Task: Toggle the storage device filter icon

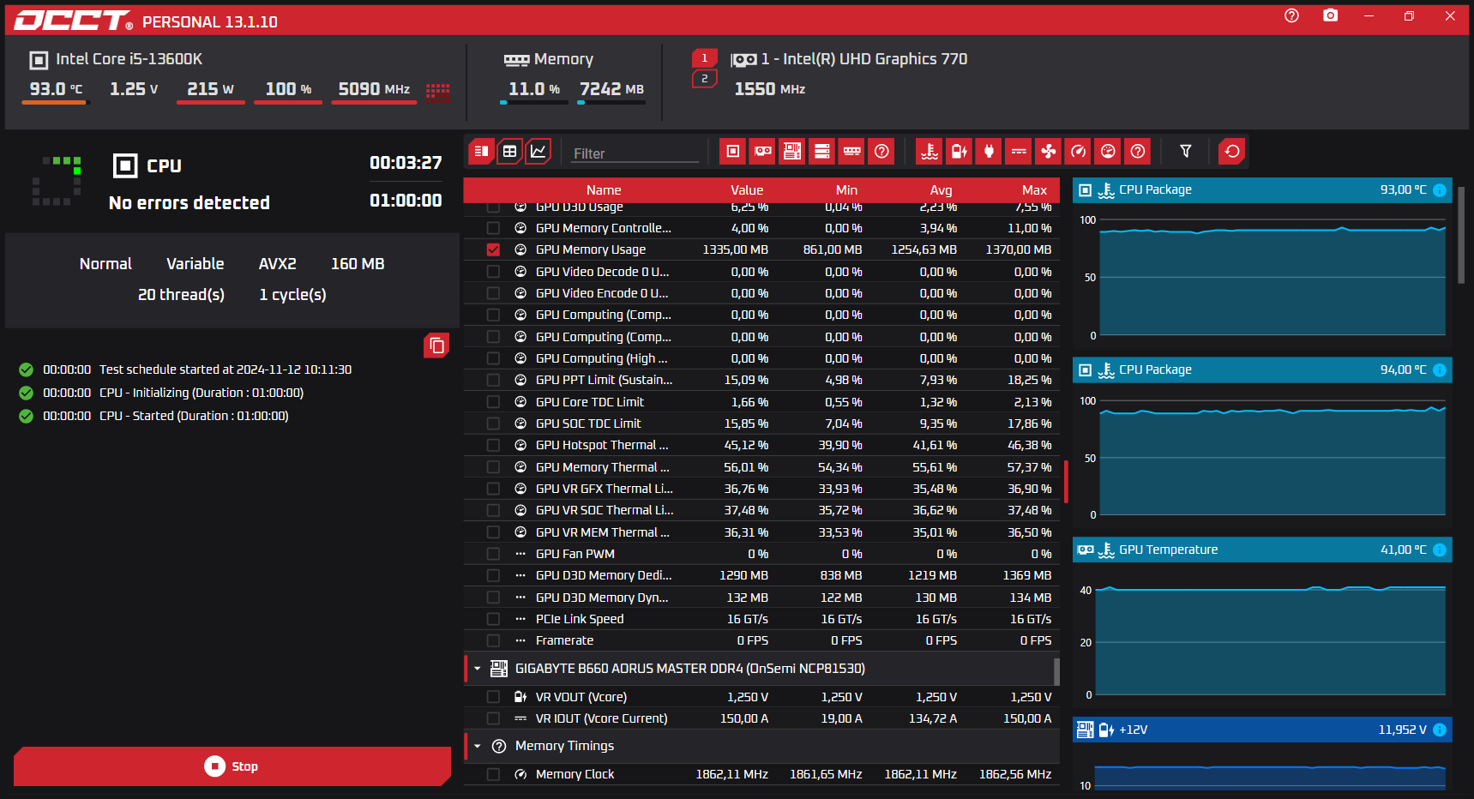Action: point(821,152)
